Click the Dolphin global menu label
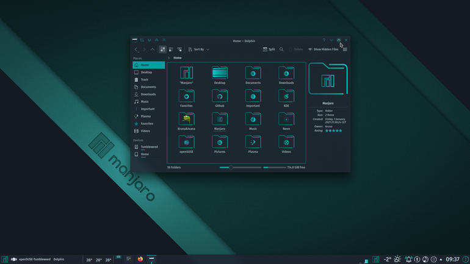Image resolution: width=470 pixels, height=264 pixels. pos(59,260)
